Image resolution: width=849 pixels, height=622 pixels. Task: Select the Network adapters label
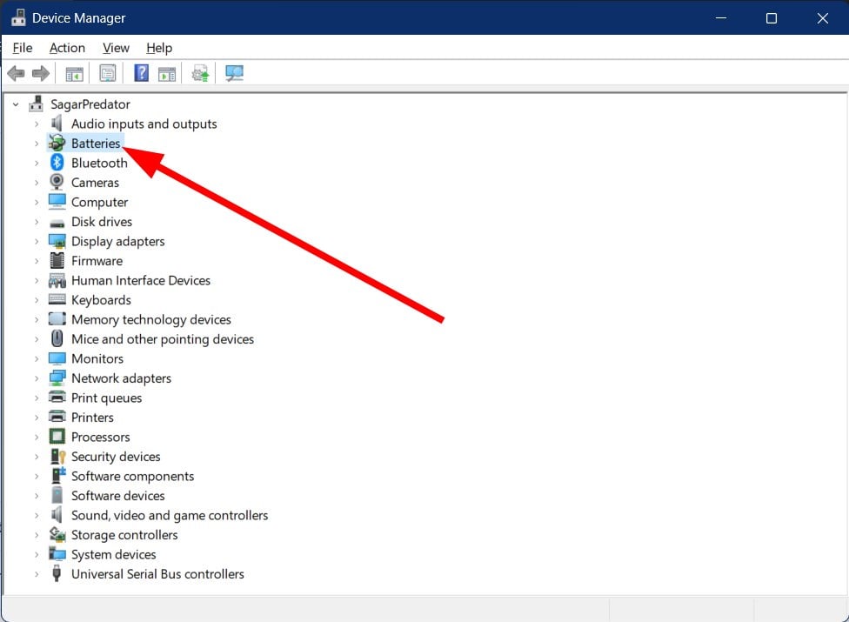click(121, 378)
